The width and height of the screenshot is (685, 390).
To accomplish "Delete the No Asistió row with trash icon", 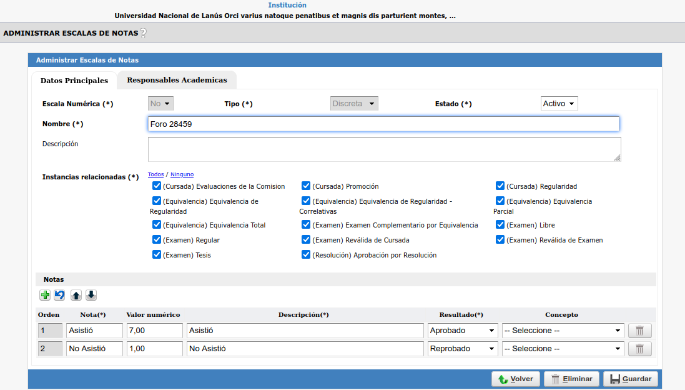I will click(x=639, y=349).
